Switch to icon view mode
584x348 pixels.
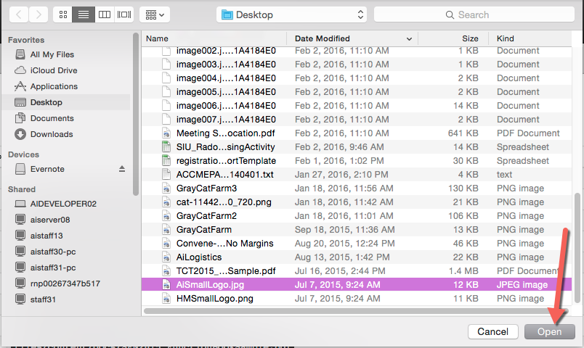click(62, 14)
